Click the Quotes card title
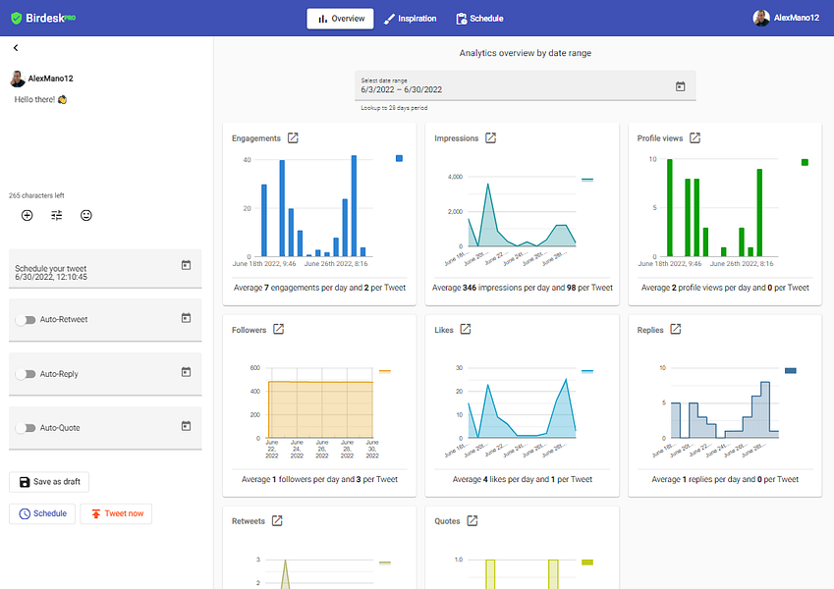The height and width of the screenshot is (589, 834). (x=447, y=521)
